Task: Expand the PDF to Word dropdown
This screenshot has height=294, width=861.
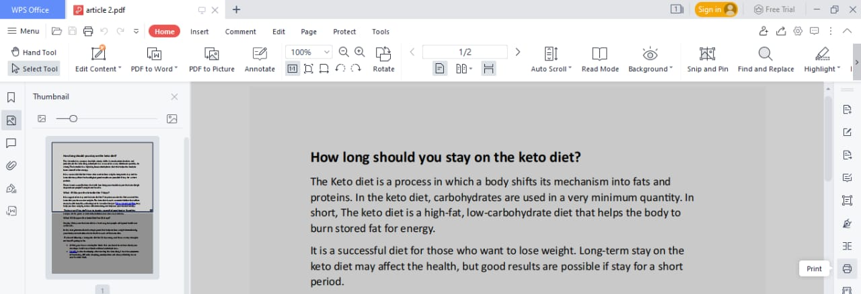Action: click(176, 69)
